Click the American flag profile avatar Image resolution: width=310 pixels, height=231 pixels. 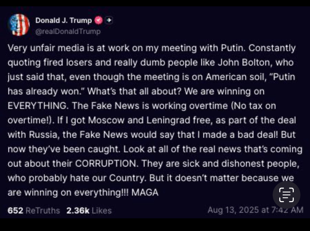pos(19,25)
